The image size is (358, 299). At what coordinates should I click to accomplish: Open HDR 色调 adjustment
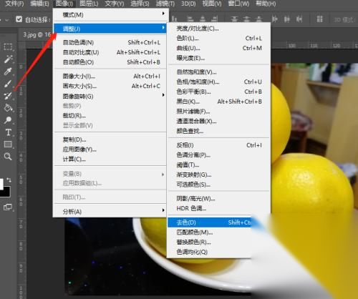219,208
